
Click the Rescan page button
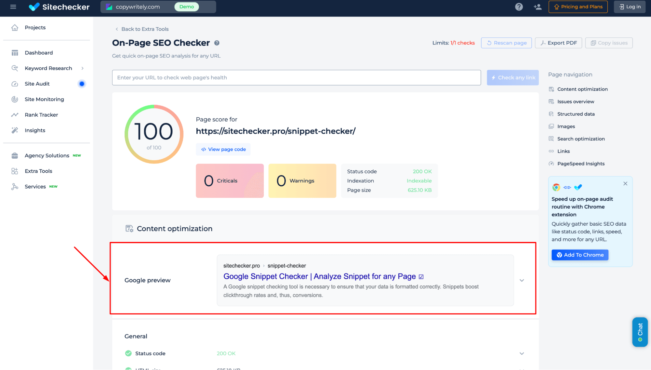click(x=507, y=43)
